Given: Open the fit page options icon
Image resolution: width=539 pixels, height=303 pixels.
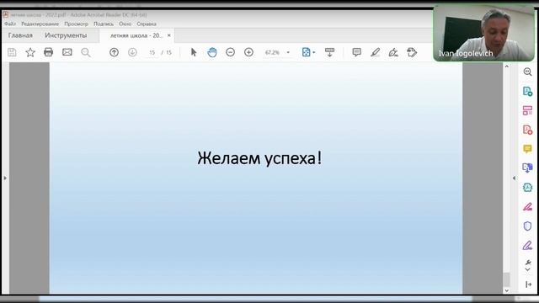Looking at the screenshot, I should coord(306,52).
